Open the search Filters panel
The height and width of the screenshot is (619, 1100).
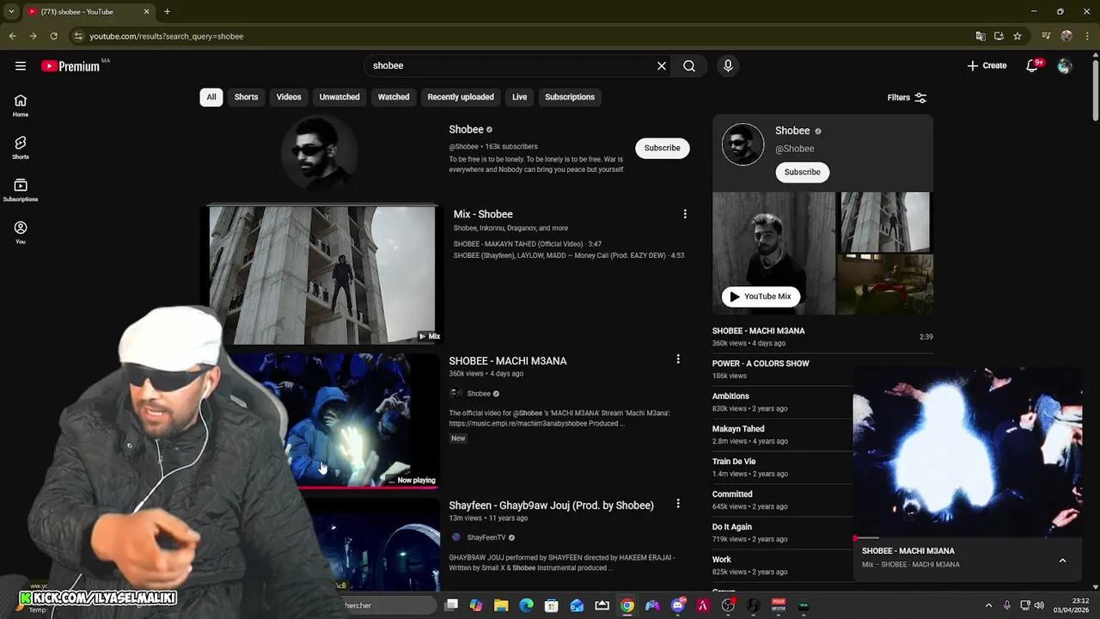tap(907, 97)
